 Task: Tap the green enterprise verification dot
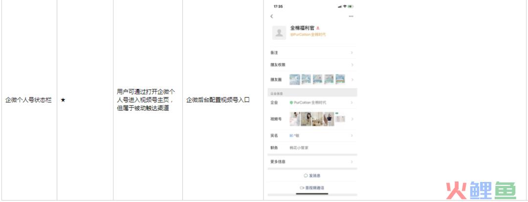tap(291, 102)
